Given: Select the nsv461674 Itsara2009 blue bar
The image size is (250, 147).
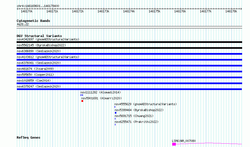Looking at the screenshot, I should (x=129, y=72).
